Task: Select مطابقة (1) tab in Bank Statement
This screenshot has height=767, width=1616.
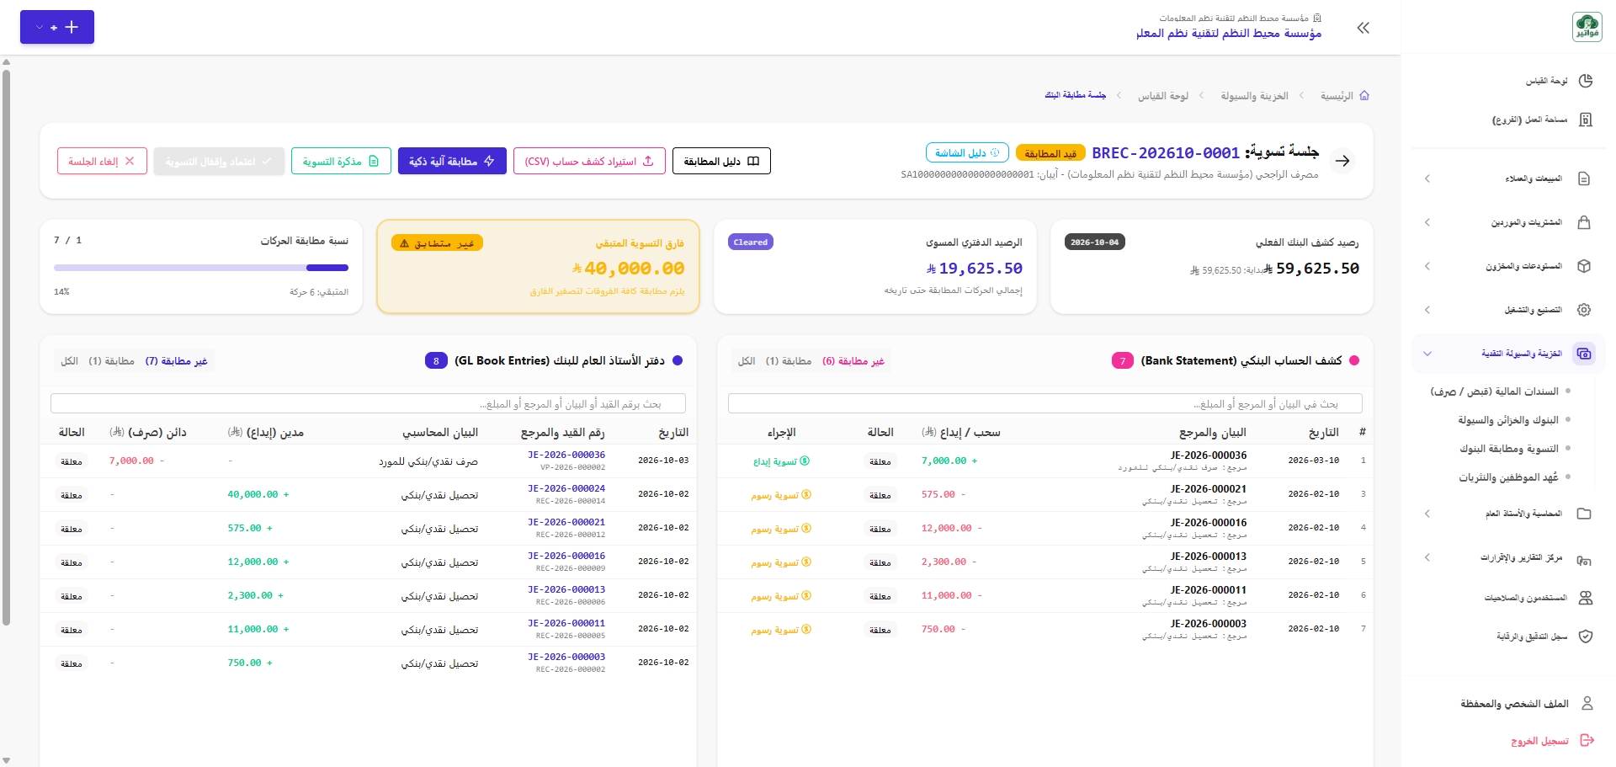Action: (x=789, y=361)
